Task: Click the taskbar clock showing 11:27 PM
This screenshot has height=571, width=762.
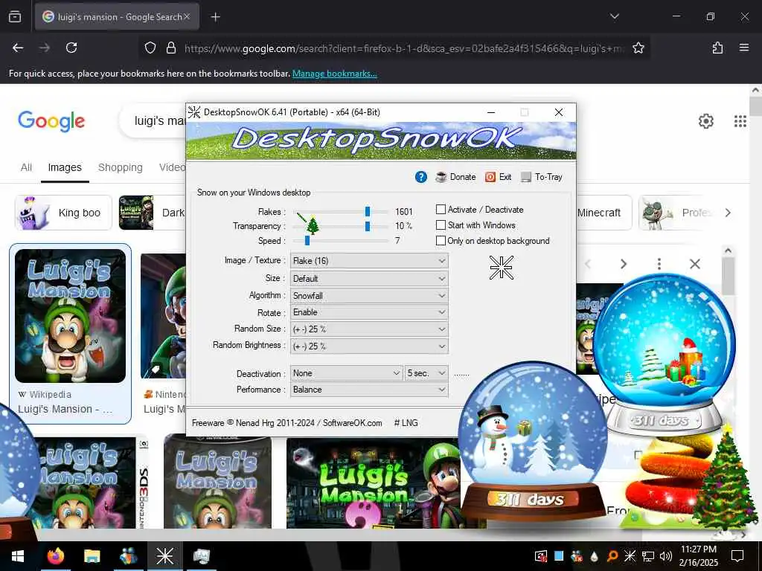Action: (x=698, y=556)
